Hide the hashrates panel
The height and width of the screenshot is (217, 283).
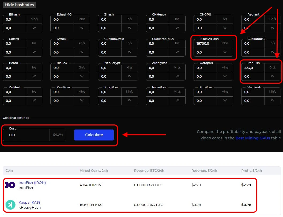pos(19,5)
